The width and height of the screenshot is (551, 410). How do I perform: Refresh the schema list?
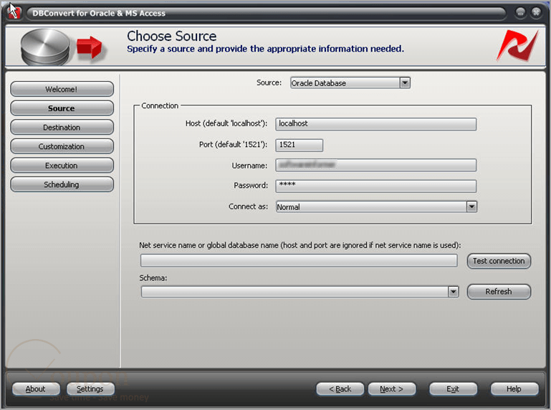coord(499,292)
